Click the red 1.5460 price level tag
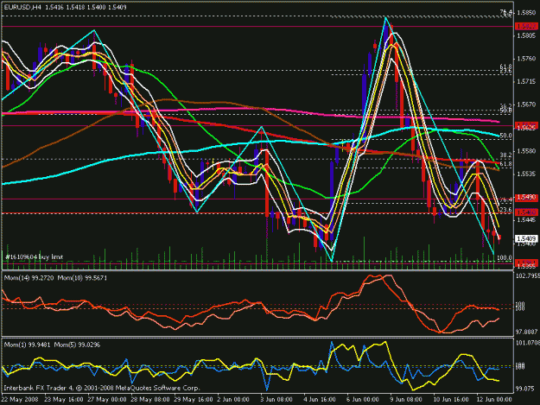This screenshot has height=405, width=540. click(526, 212)
